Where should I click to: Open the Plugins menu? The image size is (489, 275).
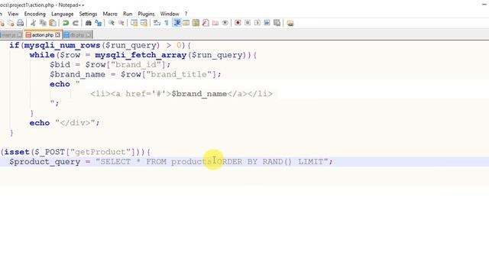pos(146,14)
